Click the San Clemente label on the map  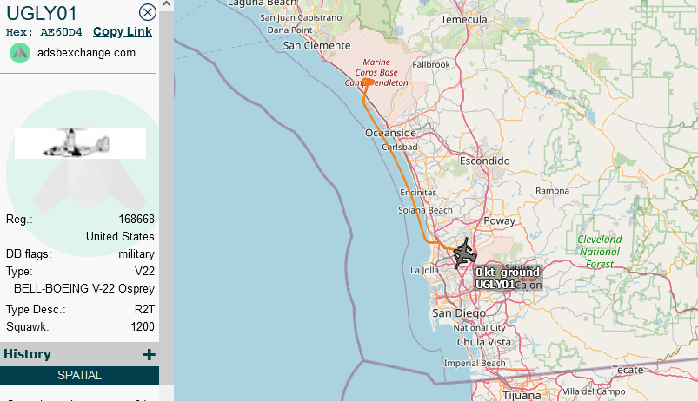pyautogui.click(x=316, y=45)
